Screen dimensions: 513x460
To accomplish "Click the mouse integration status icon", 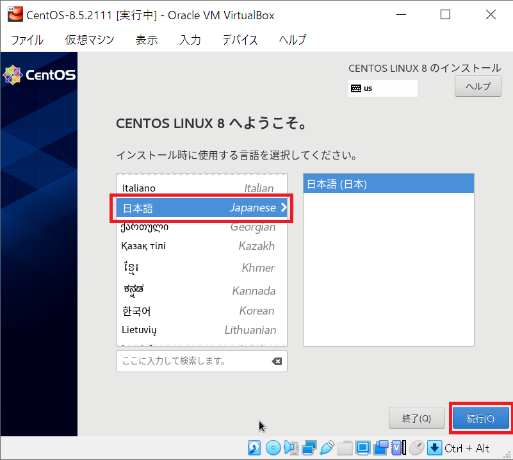I will (415, 447).
